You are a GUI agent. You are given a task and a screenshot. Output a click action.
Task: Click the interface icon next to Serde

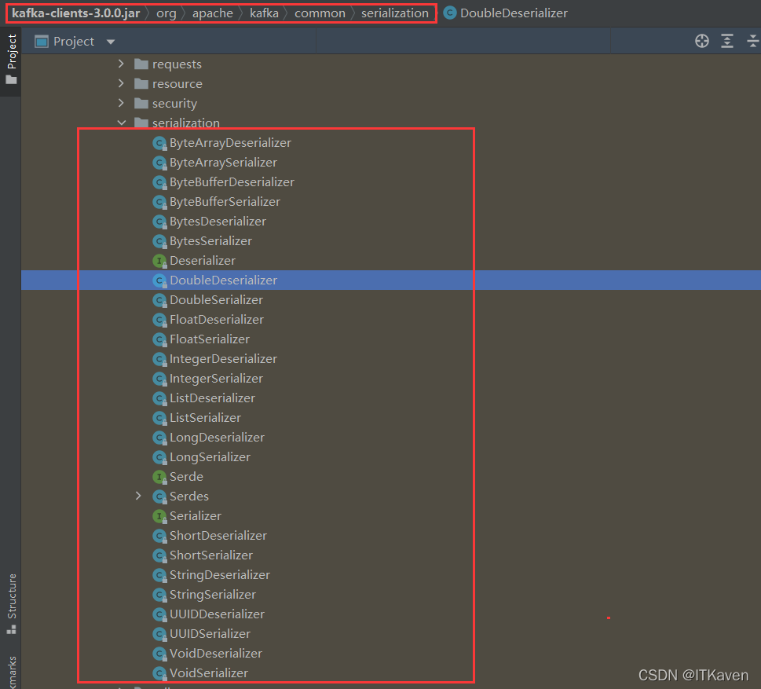click(x=160, y=476)
